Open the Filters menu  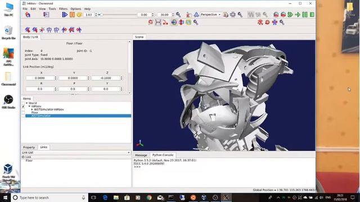point(63,9)
